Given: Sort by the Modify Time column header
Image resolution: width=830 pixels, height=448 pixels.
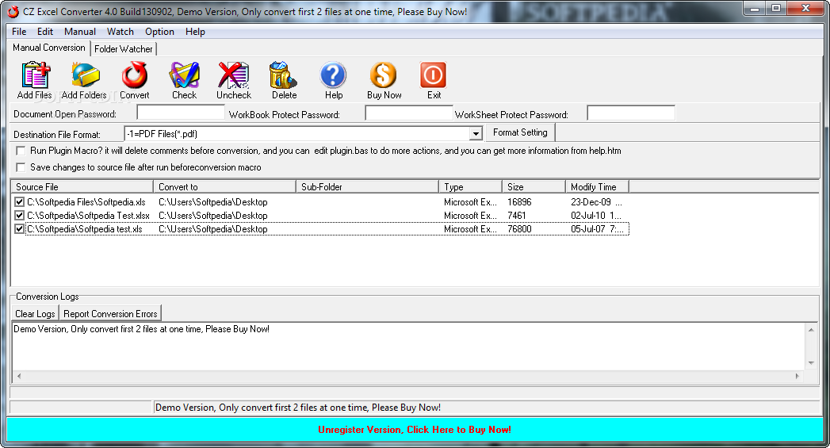Looking at the screenshot, I should point(597,187).
